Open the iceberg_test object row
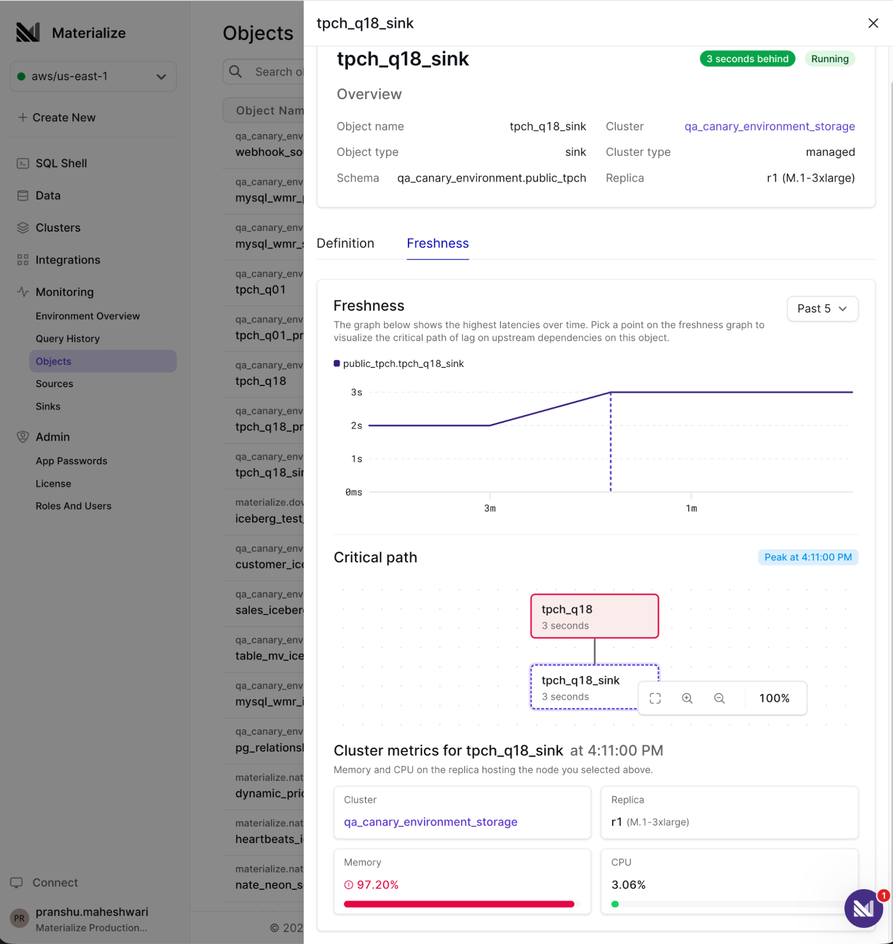 [x=263, y=512]
